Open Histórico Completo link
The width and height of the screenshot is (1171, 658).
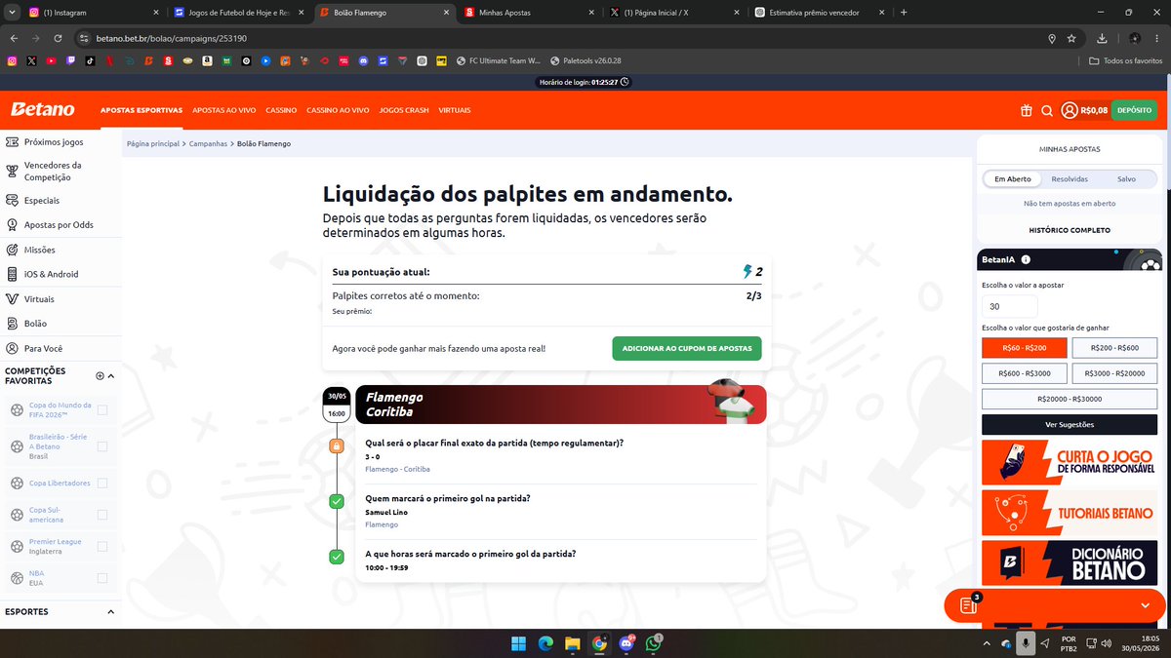coord(1070,230)
